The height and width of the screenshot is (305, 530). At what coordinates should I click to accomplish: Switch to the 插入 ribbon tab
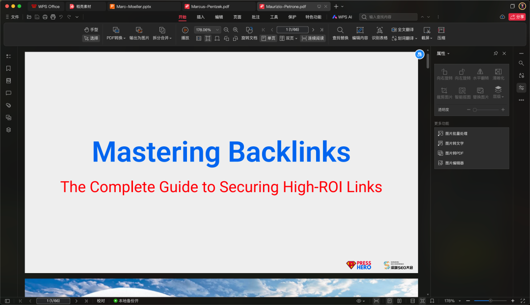click(201, 17)
